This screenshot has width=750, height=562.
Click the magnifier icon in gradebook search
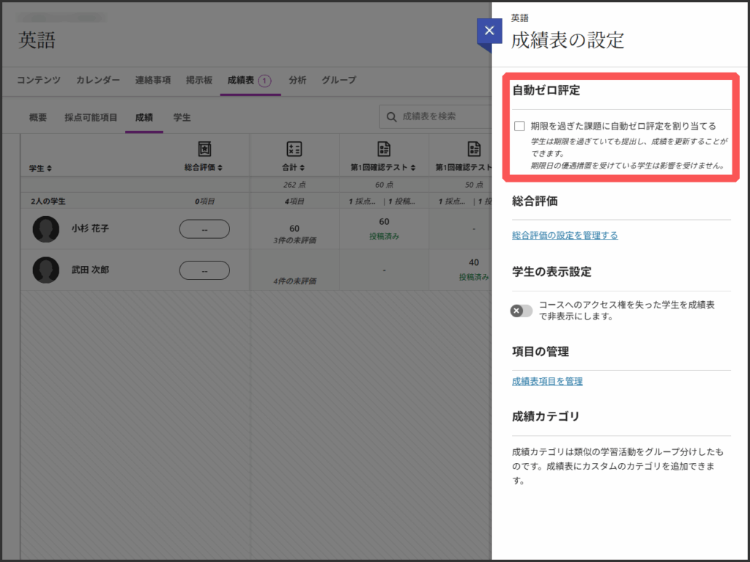point(393,117)
